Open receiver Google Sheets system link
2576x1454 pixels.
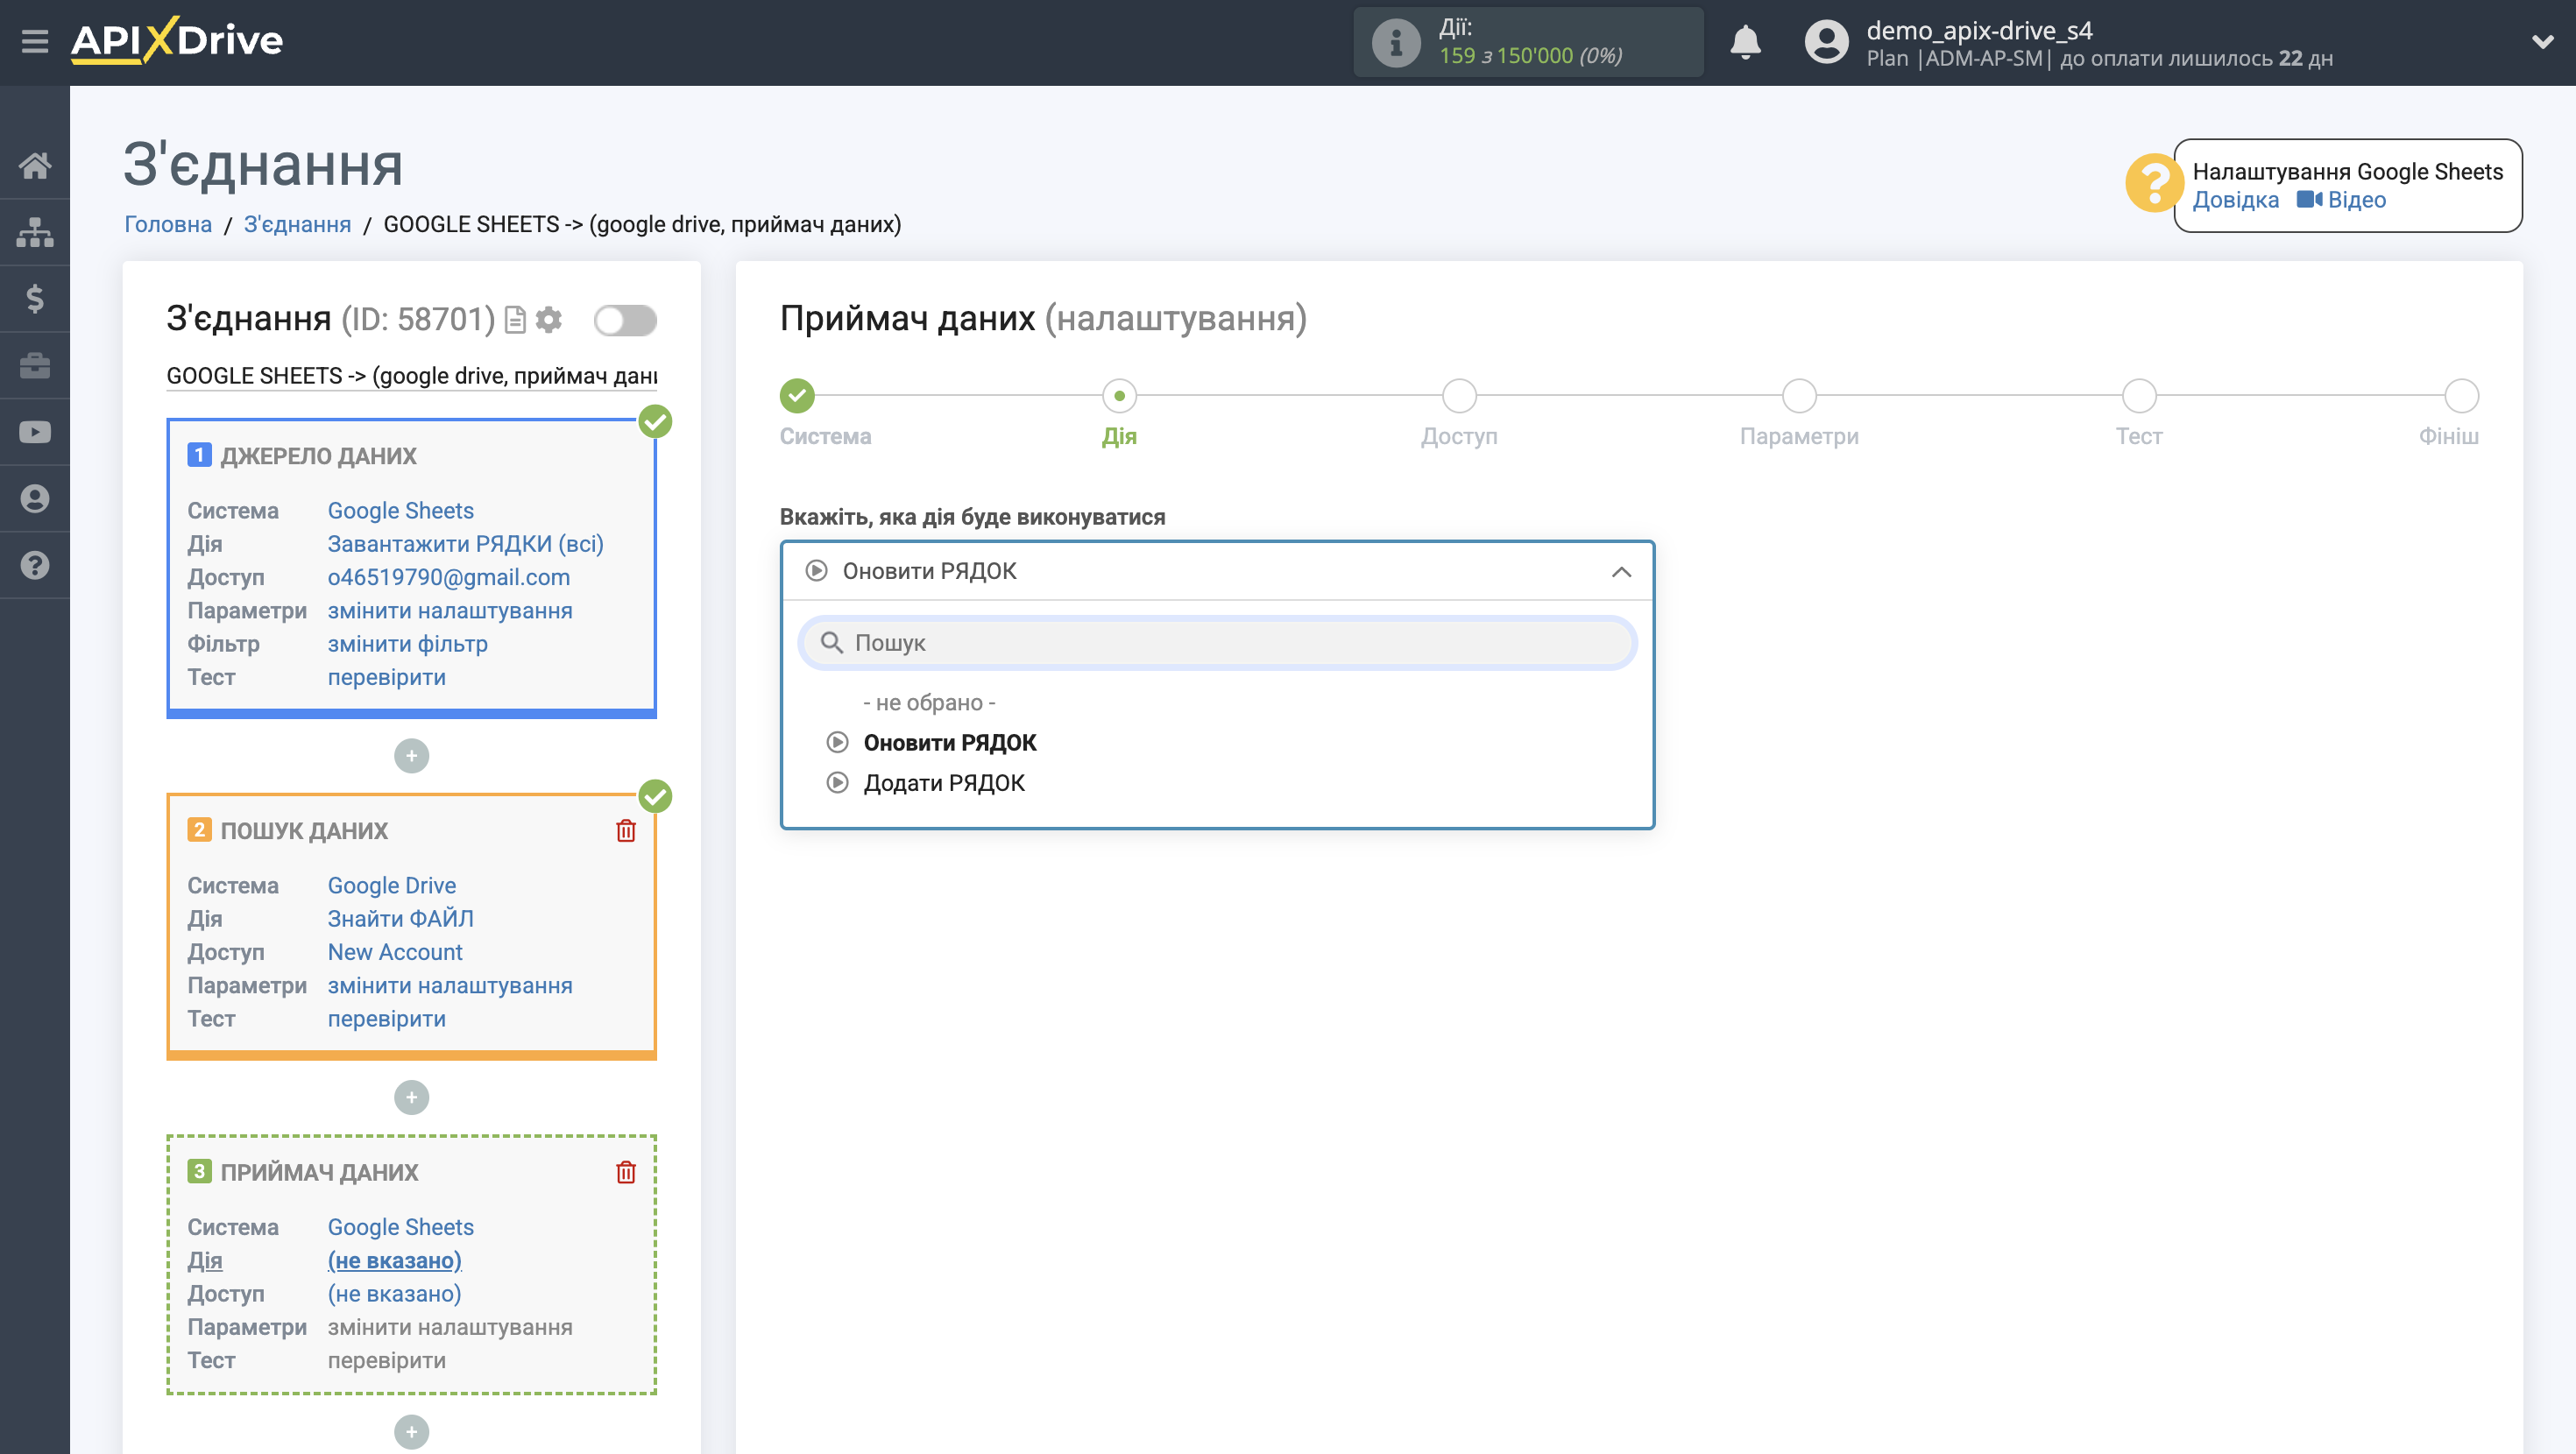[400, 1228]
